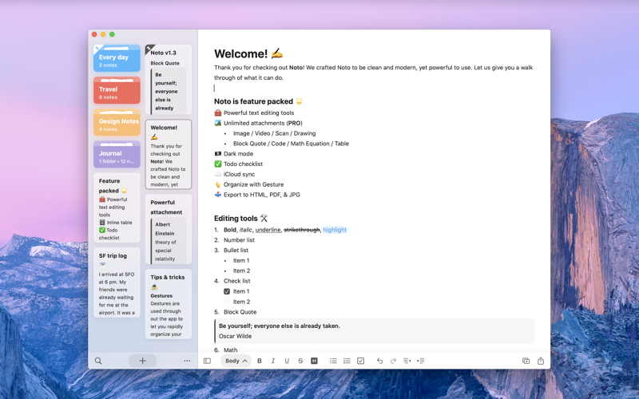The image size is (639, 399).
Task: Click the Organize with Gesture line
Action: coord(249,184)
